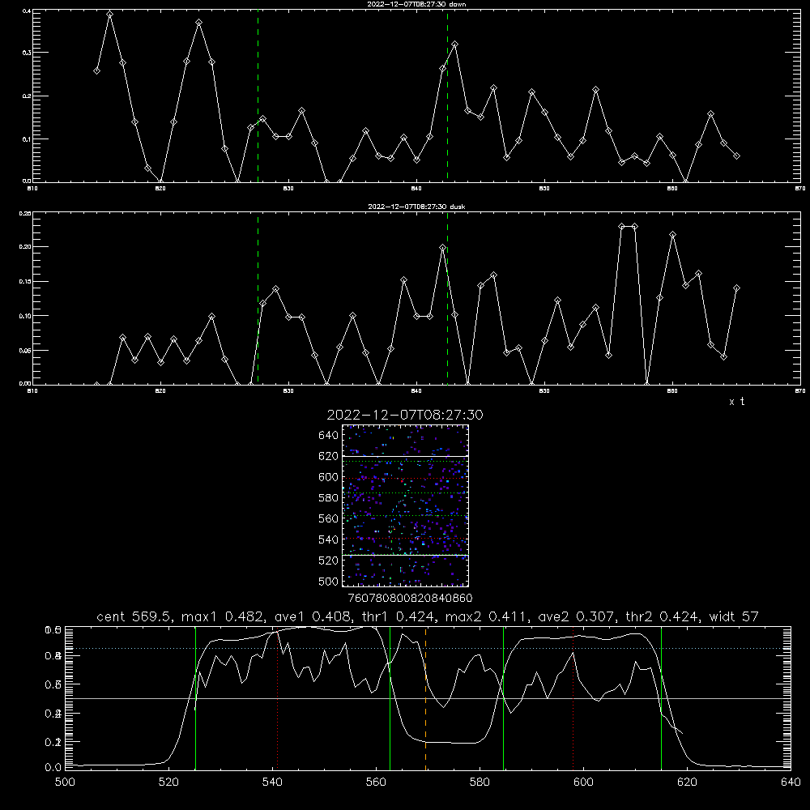Screen dimensions: 810x810
Task: Click the green vertical line near 615
Action: pyautogui.click(x=661, y=698)
